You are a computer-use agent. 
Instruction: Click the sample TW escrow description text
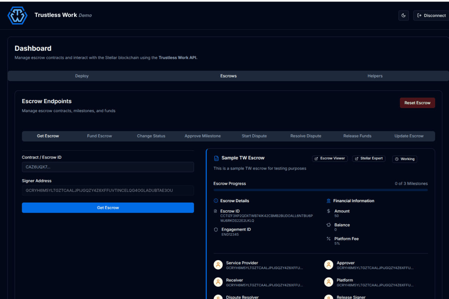[x=260, y=169]
